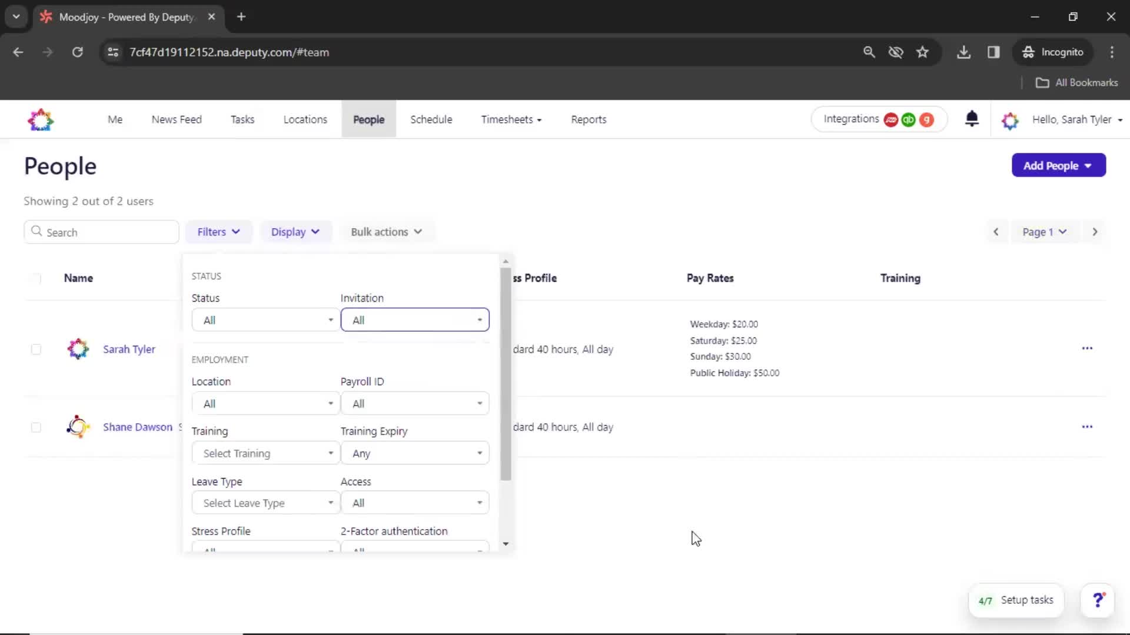1130x635 pixels.
Task: Check the Sarah Tyler row checkbox
Action: point(36,349)
